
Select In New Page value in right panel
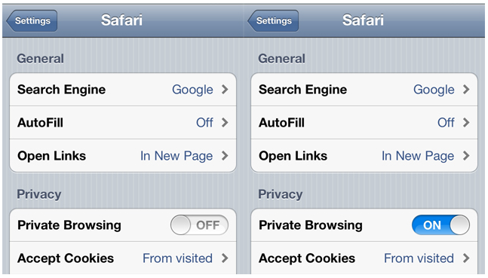418,156
